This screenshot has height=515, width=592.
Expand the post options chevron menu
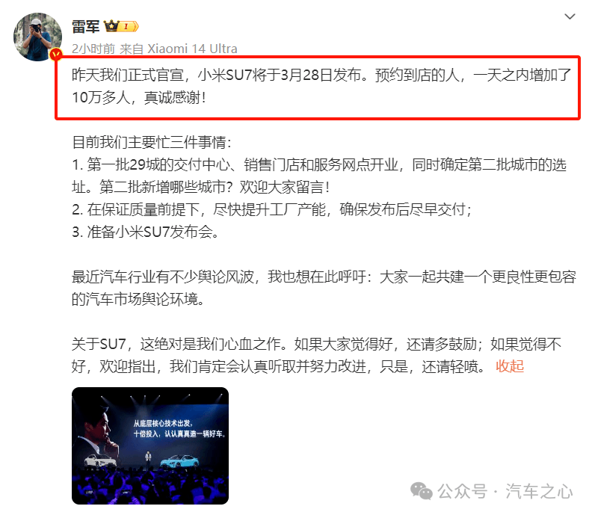570,16
